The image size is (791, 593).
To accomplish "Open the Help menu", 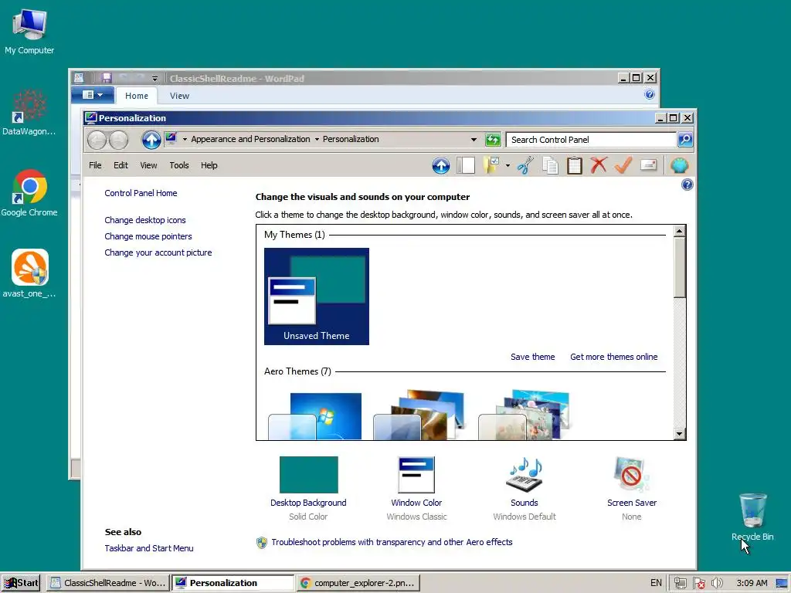I will [209, 165].
